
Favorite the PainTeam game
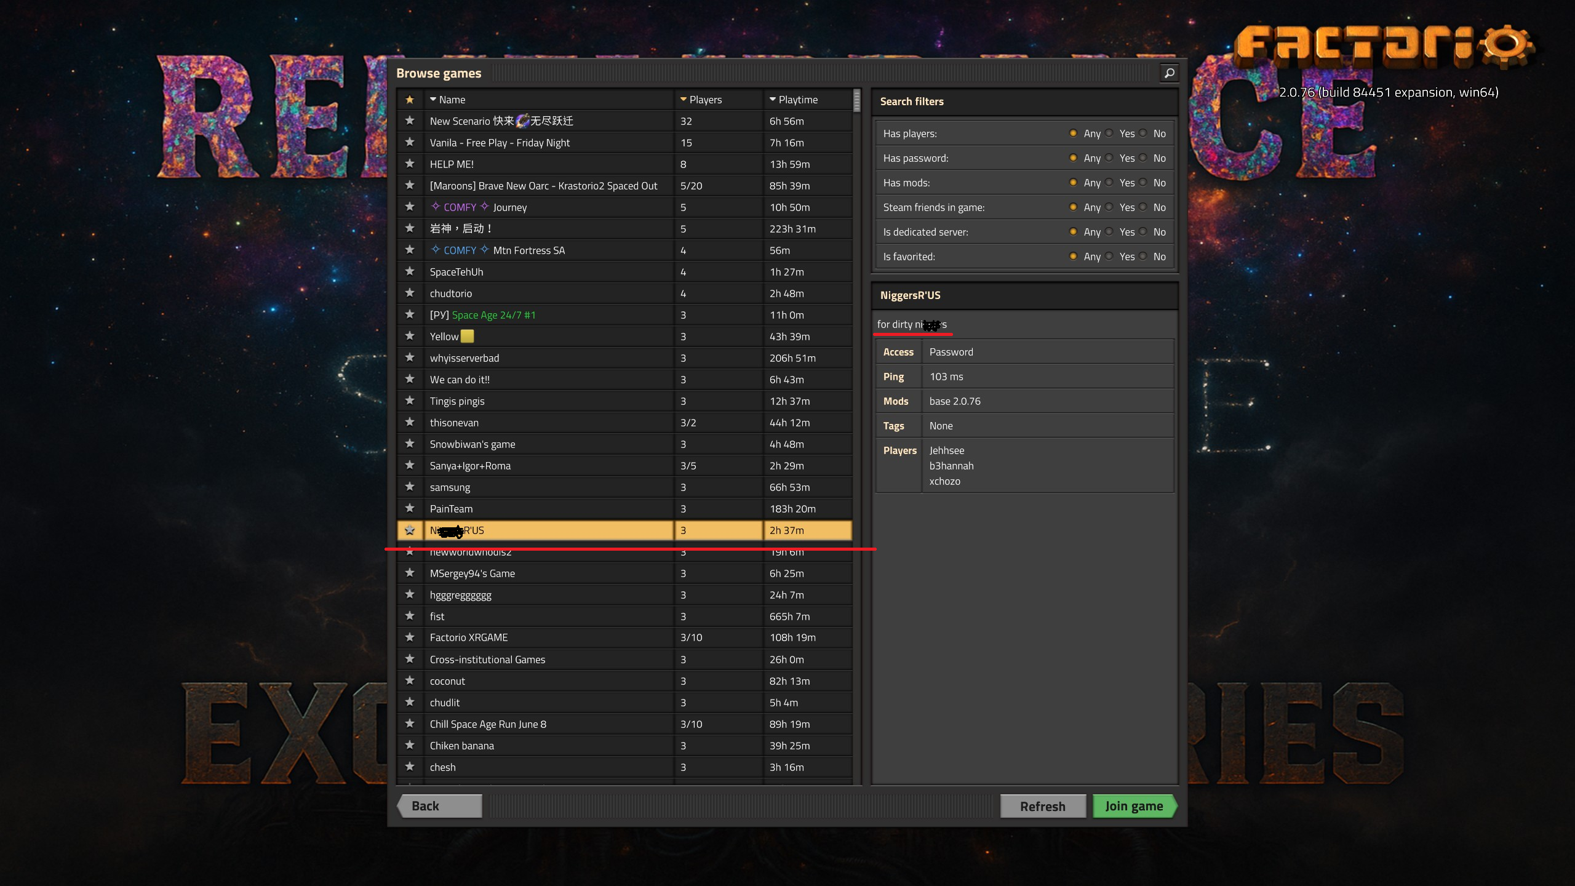[410, 509]
